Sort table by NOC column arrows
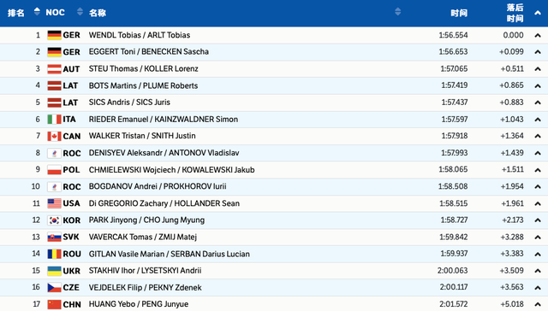548x311 pixels. (80, 11)
